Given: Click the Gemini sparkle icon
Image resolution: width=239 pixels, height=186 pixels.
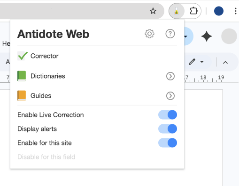Looking at the screenshot, I should point(207,36).
